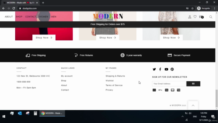Image resolution: width=218 pixels, height=123 pixels.
Task: Show hidden system tray icons
Action: [183, 117]
